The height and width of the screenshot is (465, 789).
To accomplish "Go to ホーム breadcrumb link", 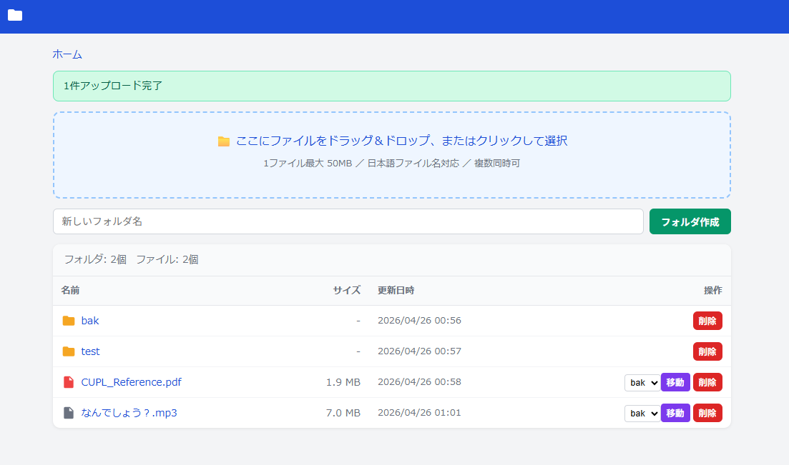I will point(67,54).
